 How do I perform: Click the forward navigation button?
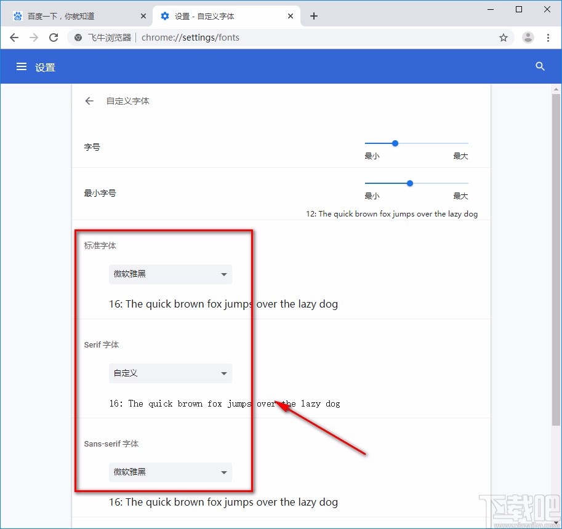point(33,37)
